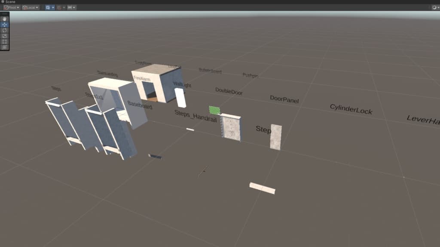Select the flat beige plank object

262,188
